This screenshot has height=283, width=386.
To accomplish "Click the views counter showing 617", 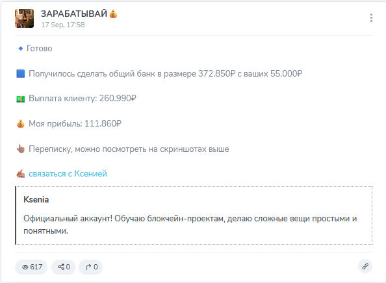I will point(31,267).
